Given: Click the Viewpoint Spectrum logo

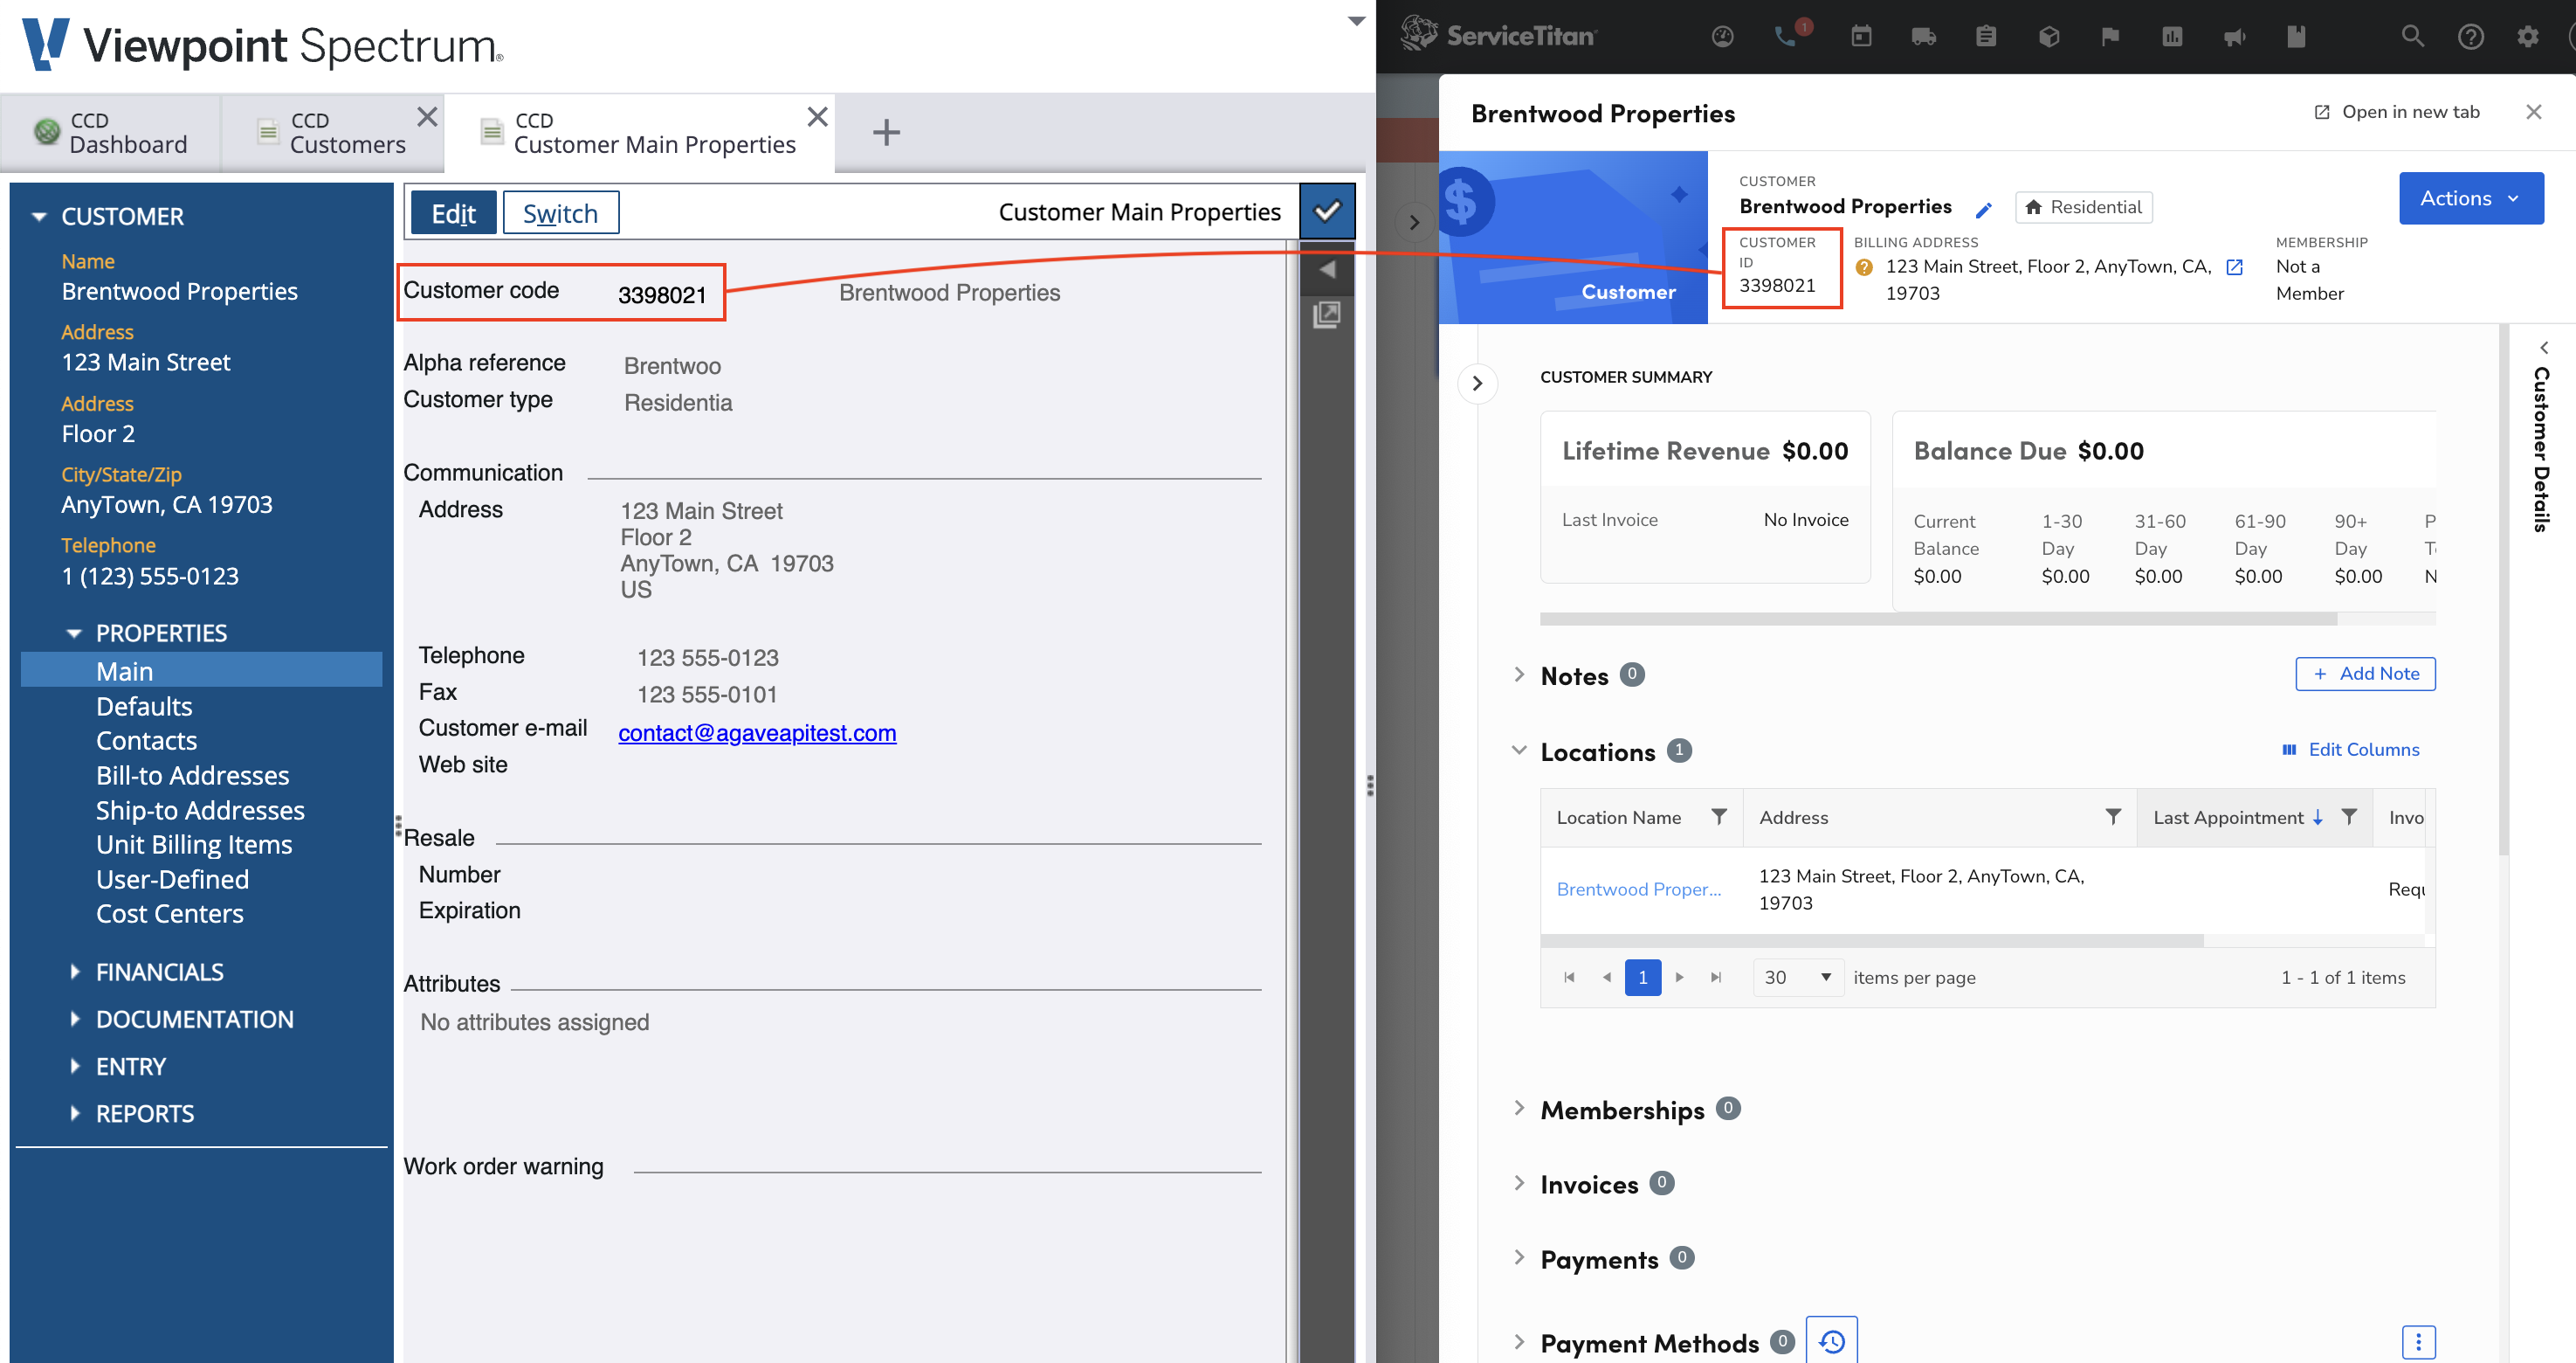Looking at the screenshot, I should pyautogui.click(x=262, y=45).
